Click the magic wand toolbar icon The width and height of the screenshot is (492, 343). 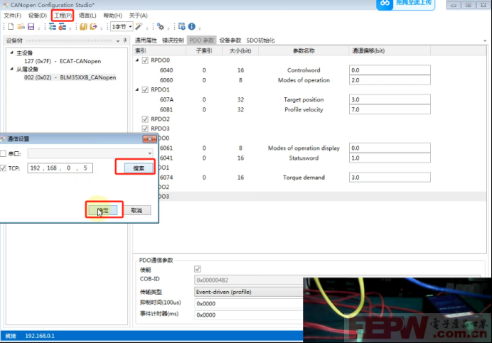coord(139,27)
